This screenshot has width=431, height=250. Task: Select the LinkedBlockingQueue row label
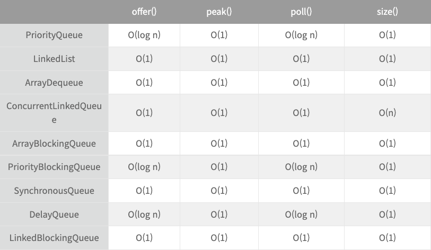[x=54, y=238]
